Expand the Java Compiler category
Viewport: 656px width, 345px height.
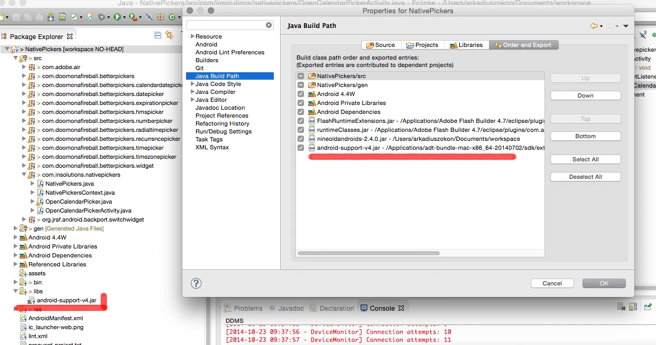pos(192,92)
